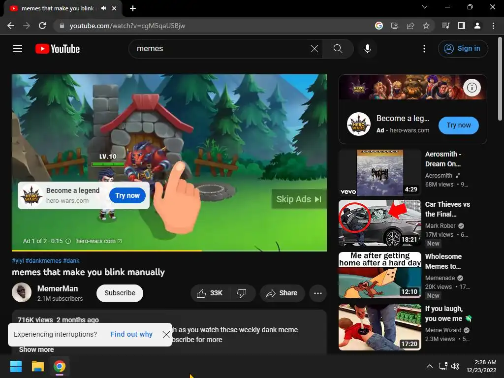Image resolution: width=504 pixels, height=378 pixels.
Task: Go to YouTube home via logo
Action: pos(58,49)
